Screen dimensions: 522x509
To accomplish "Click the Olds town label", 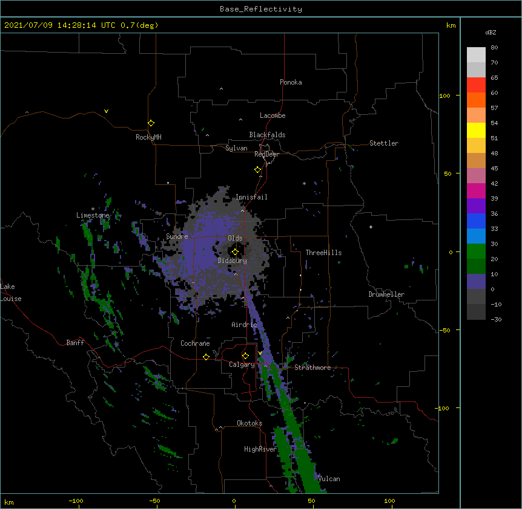I will click(x=235, y=238).
